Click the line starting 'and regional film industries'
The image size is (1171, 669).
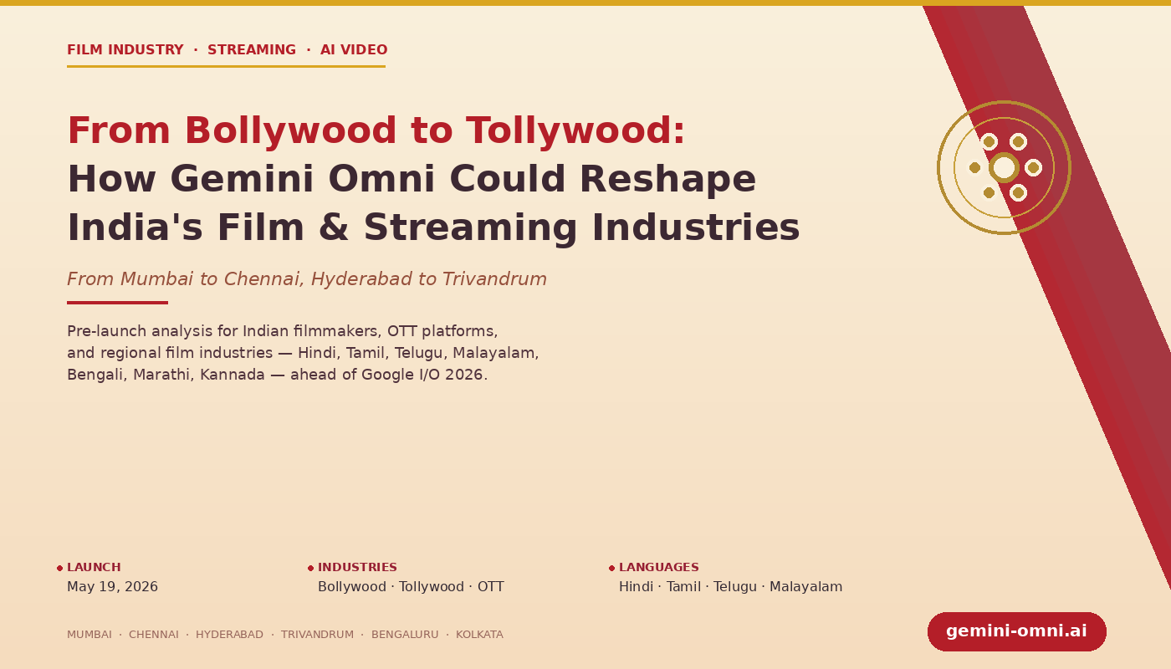point(303,353)
